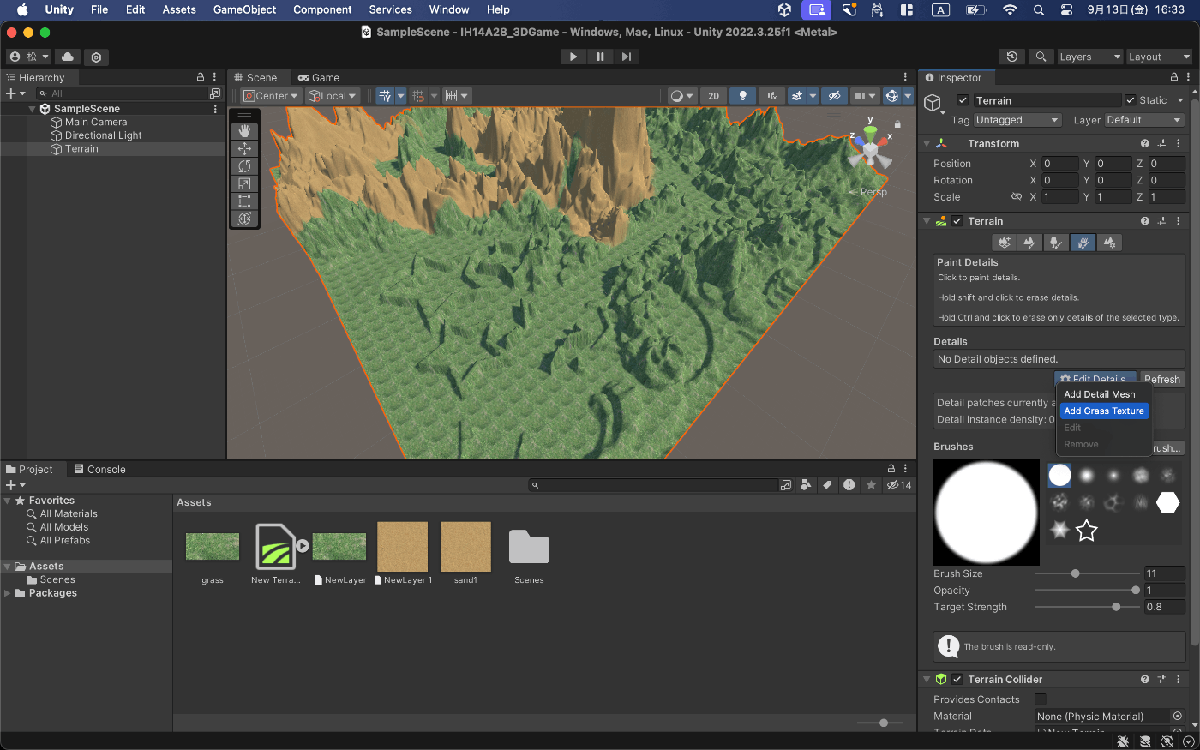Toggle grid visibility button in Scene toolbar

[386, 96]
